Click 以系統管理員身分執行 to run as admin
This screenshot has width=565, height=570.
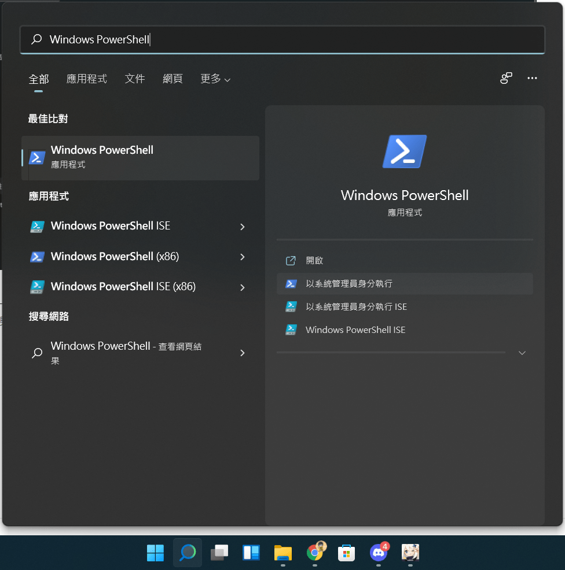coord(349,284)
